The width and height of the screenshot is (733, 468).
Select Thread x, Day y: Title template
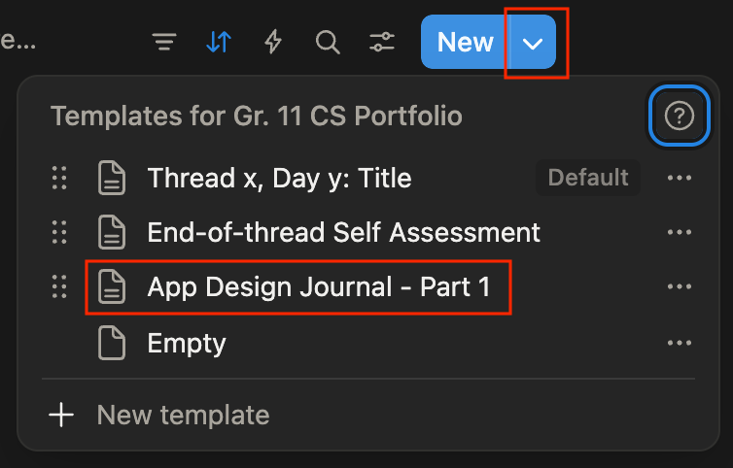[x=279, y=178]
